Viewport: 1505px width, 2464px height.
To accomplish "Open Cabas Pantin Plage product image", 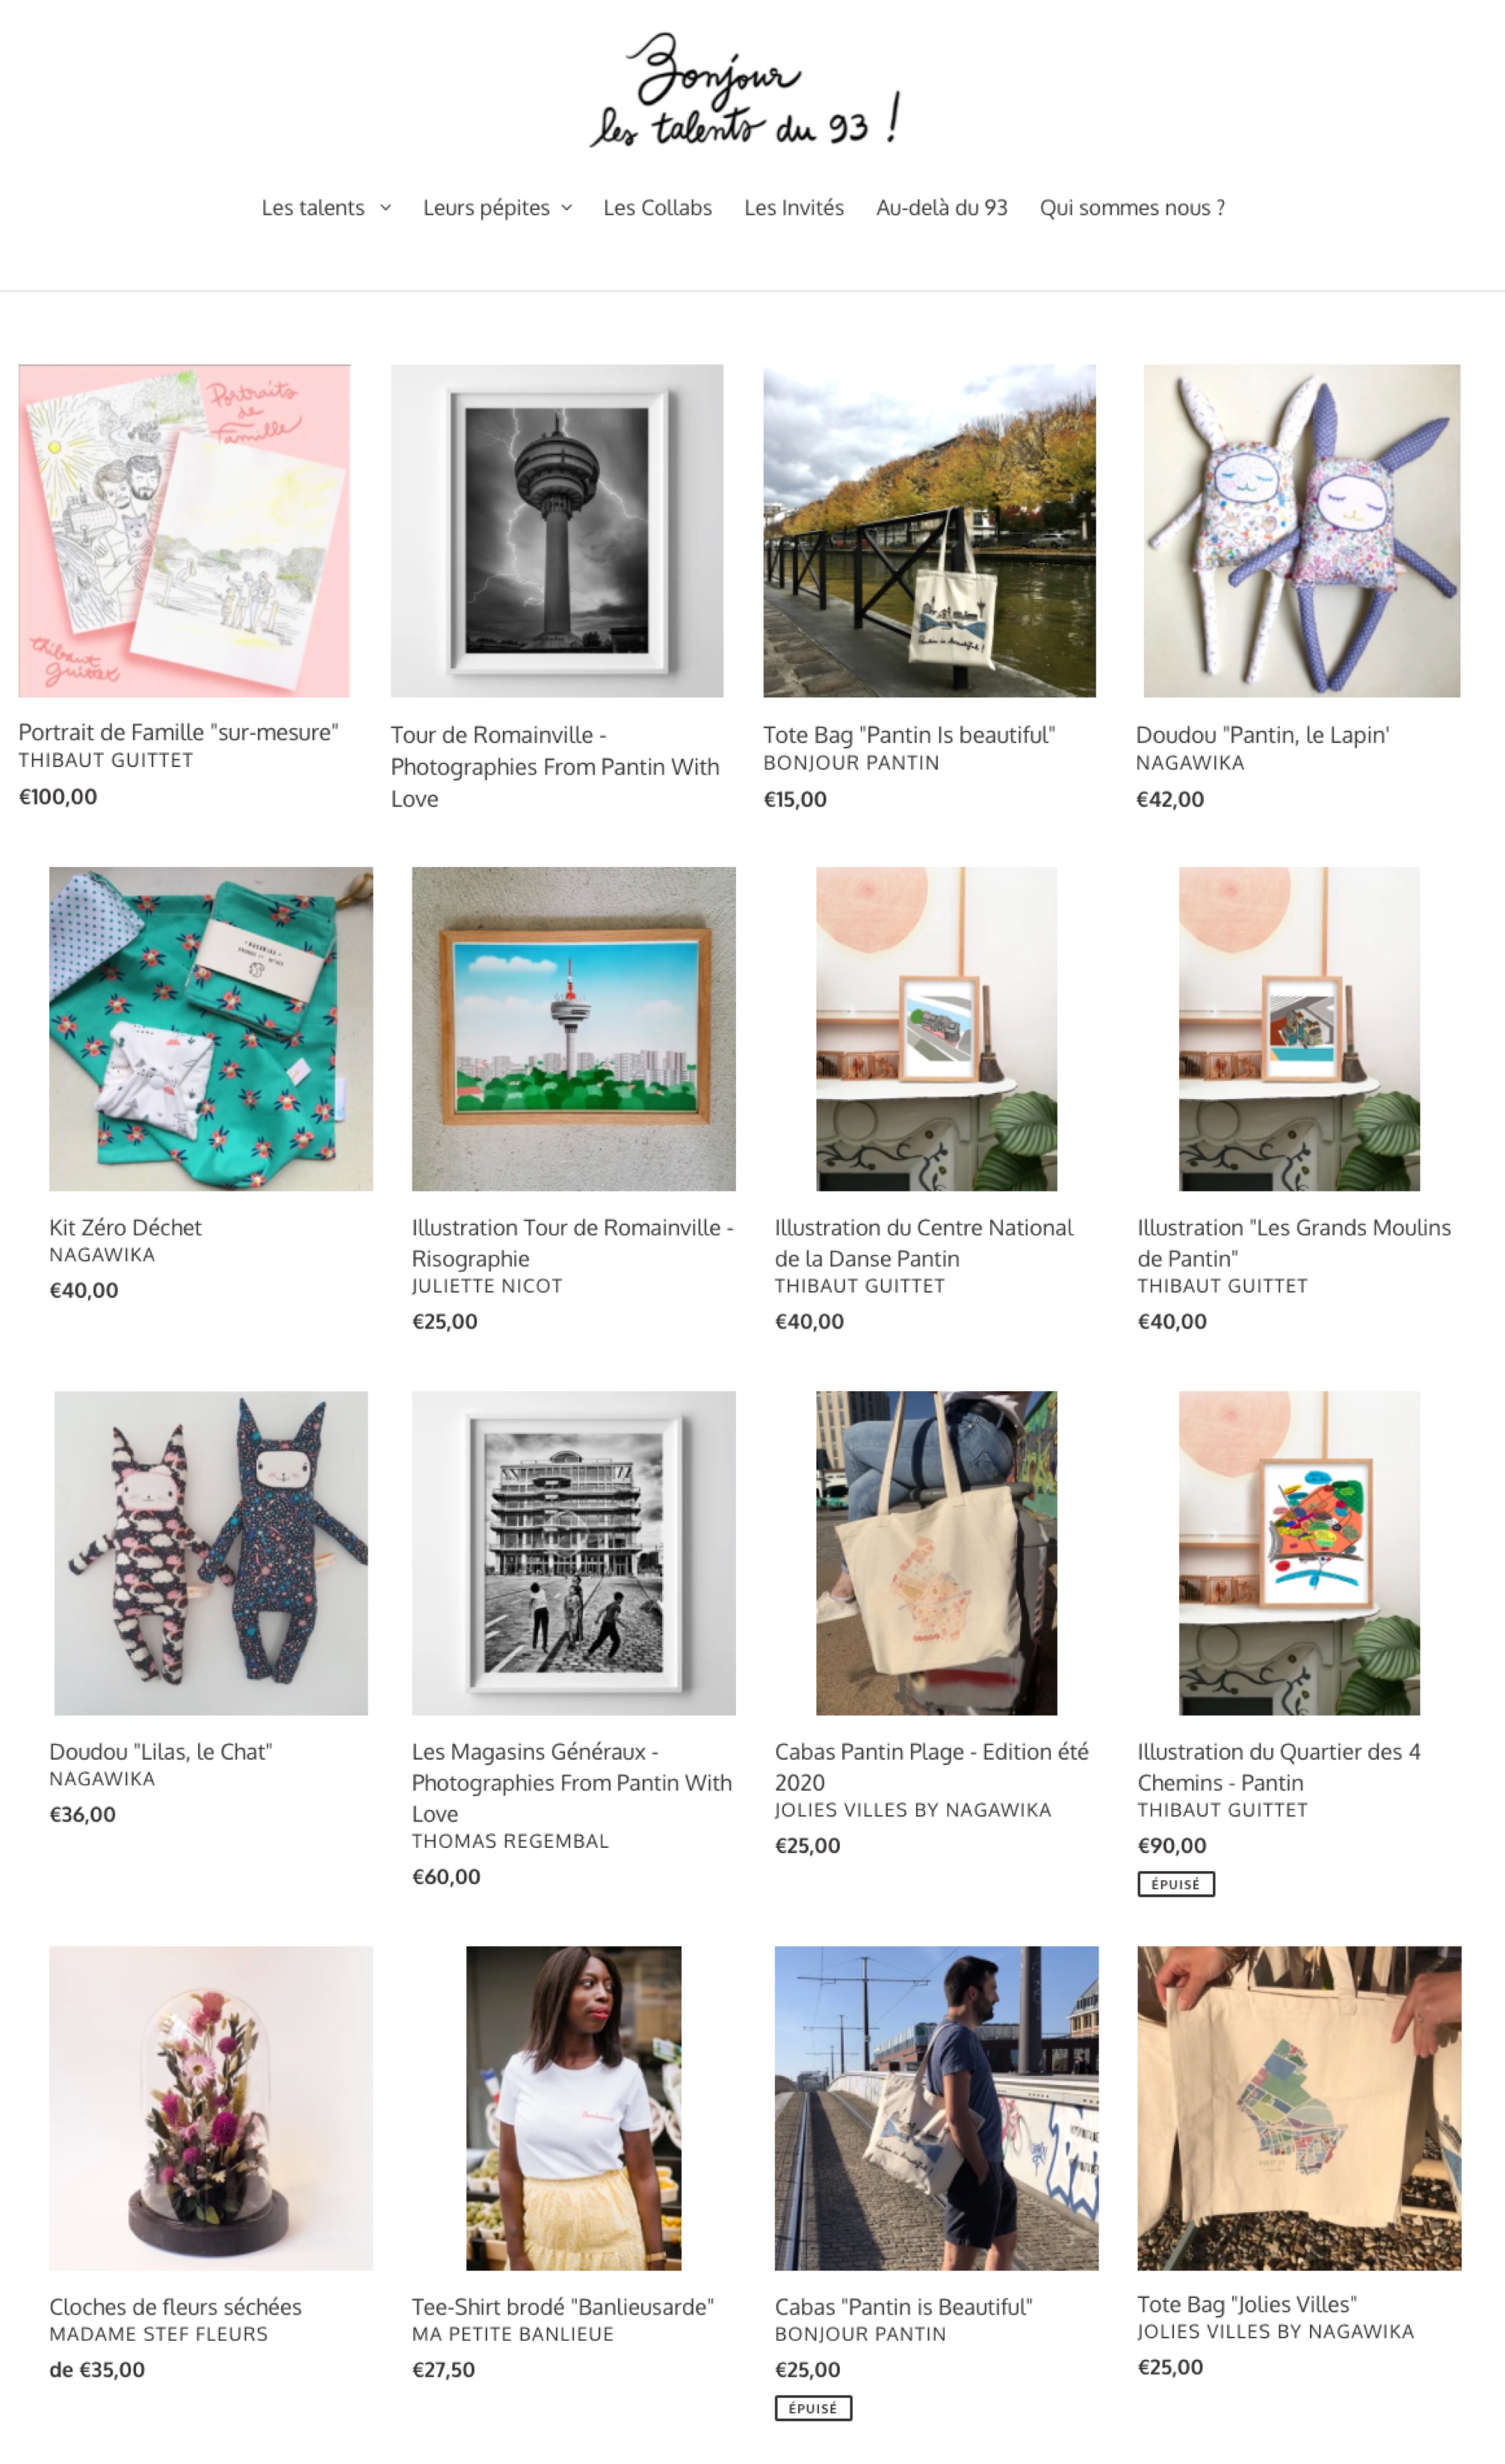I will (936, 1553).
